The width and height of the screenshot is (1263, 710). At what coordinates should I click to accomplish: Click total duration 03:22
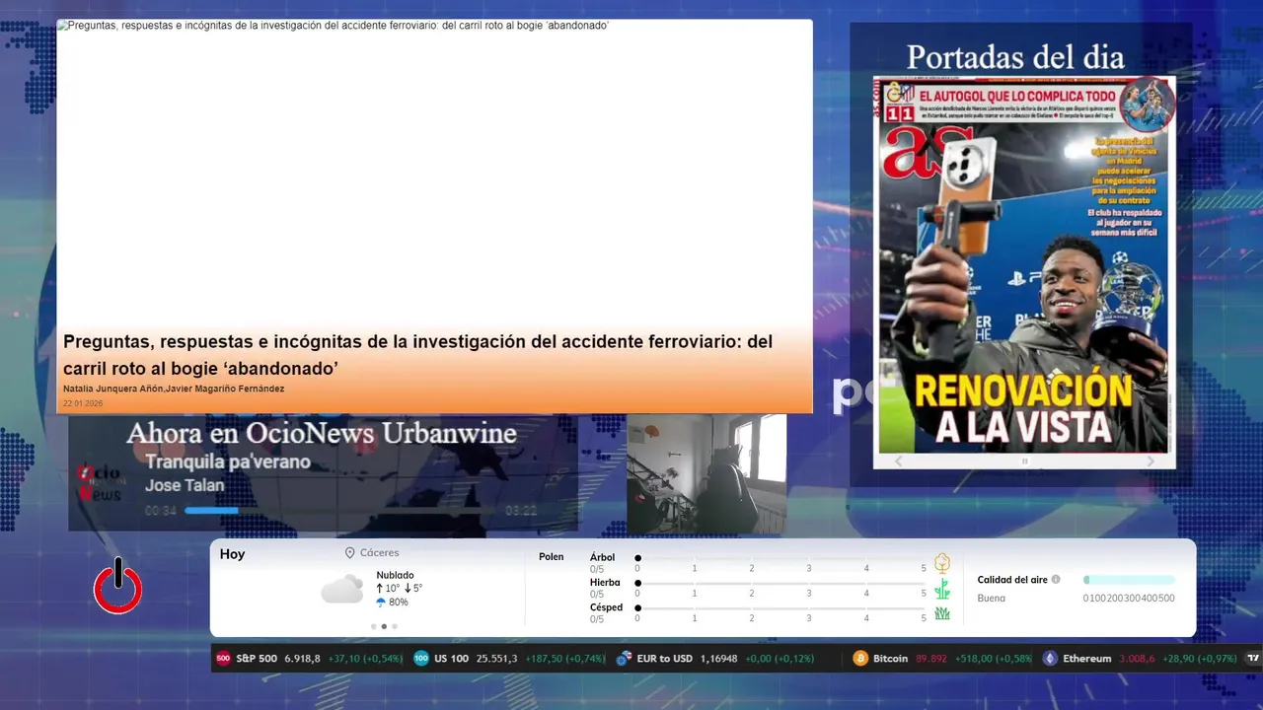coord(521,511)
